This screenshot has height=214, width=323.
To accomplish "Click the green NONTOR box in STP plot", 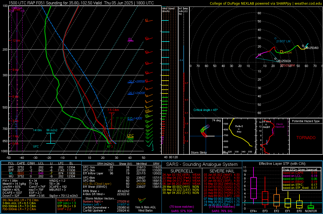I will (x=311, y=207).
